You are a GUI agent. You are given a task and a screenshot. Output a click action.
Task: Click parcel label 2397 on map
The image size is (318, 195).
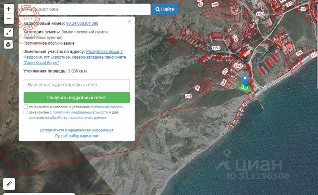(x=238, y=66)
